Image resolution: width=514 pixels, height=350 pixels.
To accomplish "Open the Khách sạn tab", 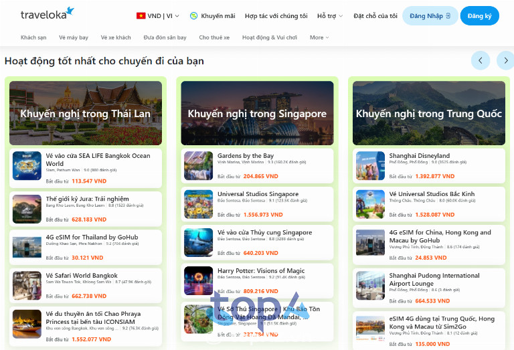I will point(33,37).
